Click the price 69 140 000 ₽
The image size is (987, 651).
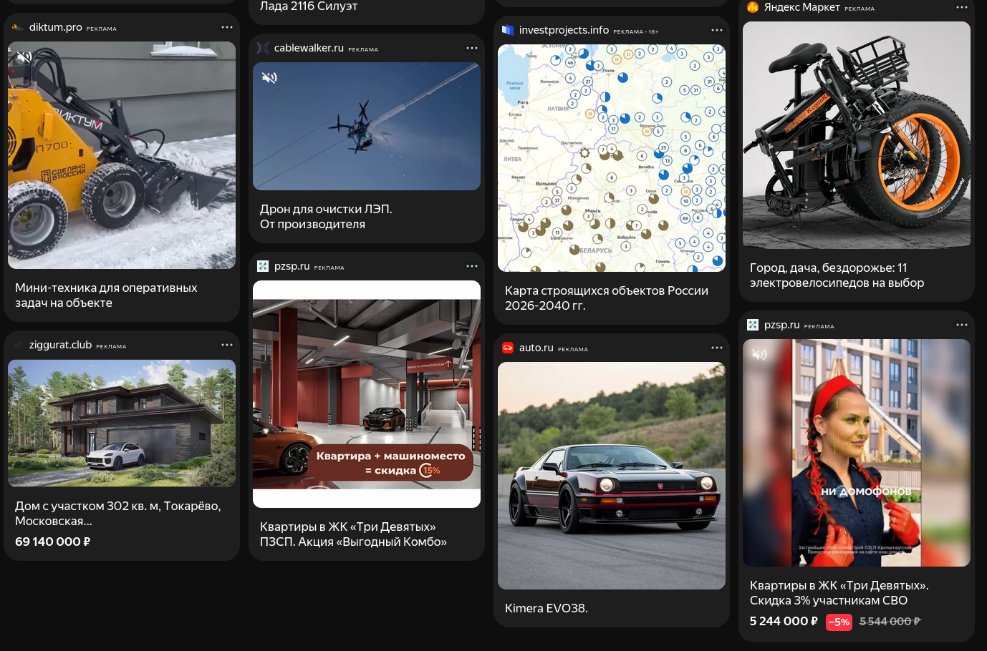click(x=53, y=542)
